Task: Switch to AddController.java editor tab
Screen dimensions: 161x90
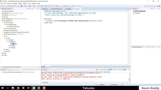Action: coord(56,9)
